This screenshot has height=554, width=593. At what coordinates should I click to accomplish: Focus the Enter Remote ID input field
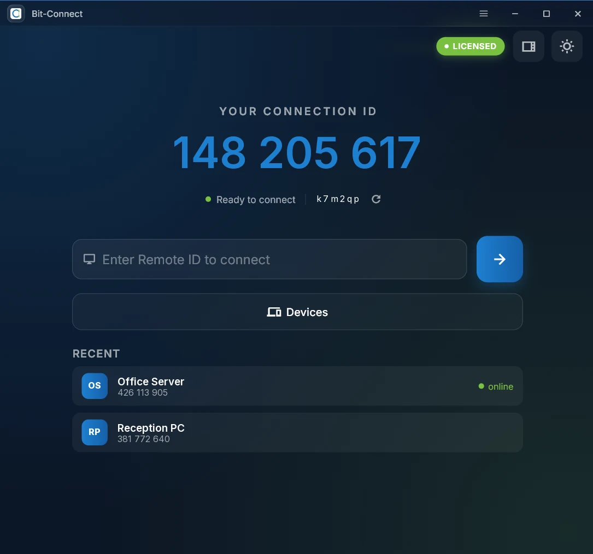click(x=269, y=259)
